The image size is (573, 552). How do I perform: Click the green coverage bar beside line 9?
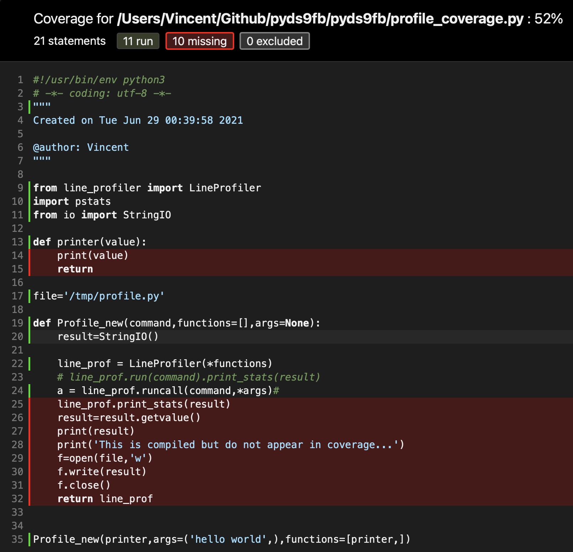point(29,188)
